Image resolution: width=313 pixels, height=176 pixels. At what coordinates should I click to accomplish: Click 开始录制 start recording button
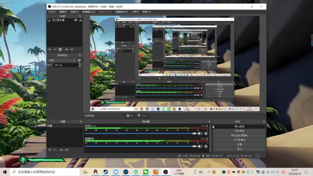[x=239, y=131]
